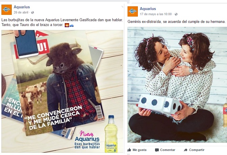Screen dimensions: 227x155
Task: Open the two sisters hugging photo
Action: 177,85
